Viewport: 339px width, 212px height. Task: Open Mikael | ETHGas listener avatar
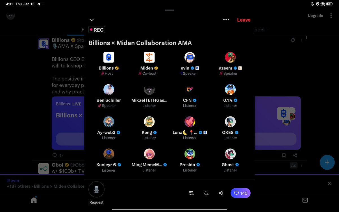149,90
